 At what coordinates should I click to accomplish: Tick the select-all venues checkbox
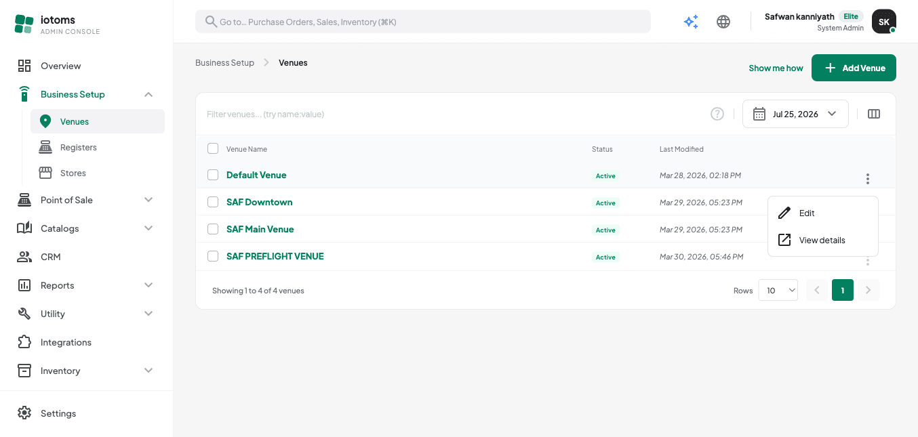(x=213, y=148)
